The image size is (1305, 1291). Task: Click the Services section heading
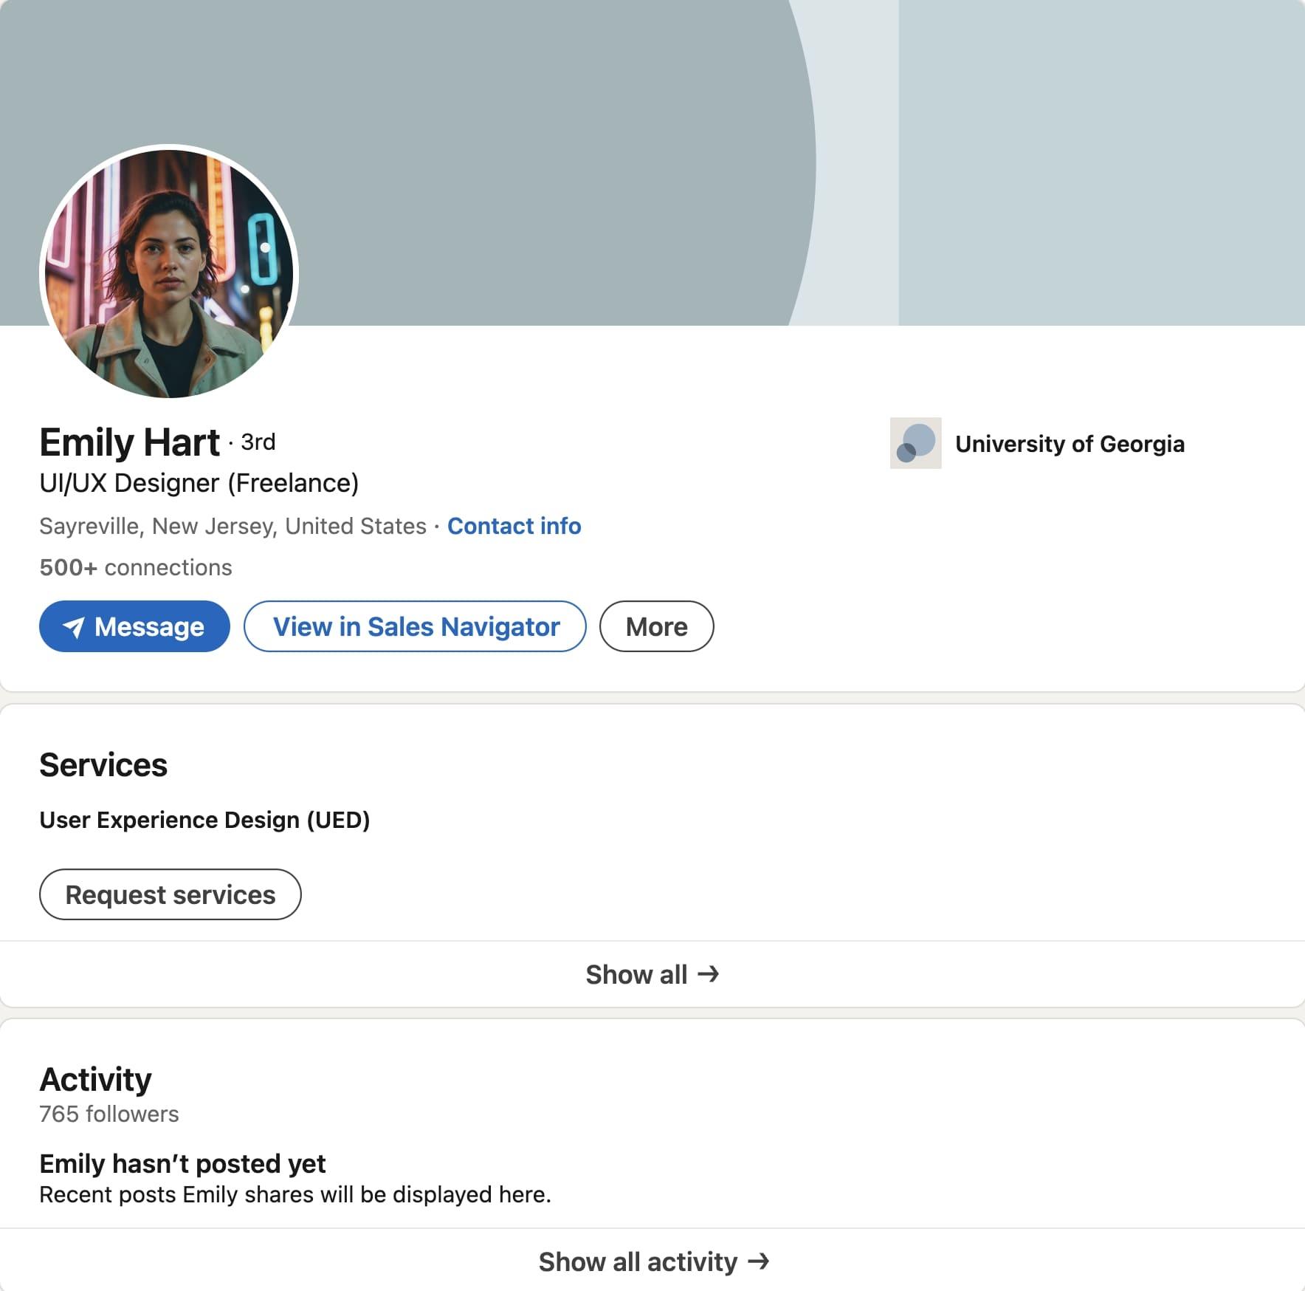tap(103, 765)
